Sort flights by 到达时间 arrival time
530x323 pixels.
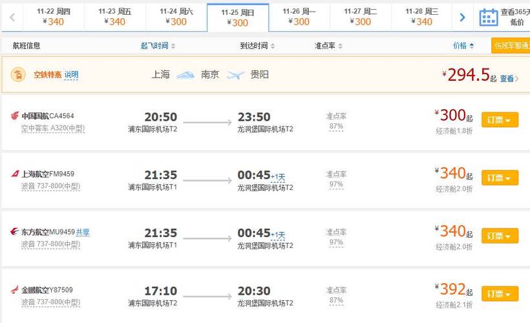pos(257,46)
